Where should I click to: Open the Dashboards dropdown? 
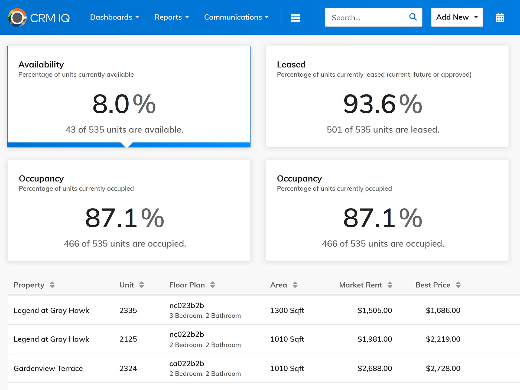click(114, 17)
